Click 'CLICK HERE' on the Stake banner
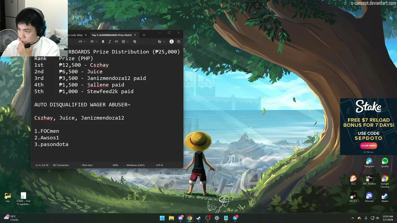Screen dimensions: 397x223 (368, 146)
